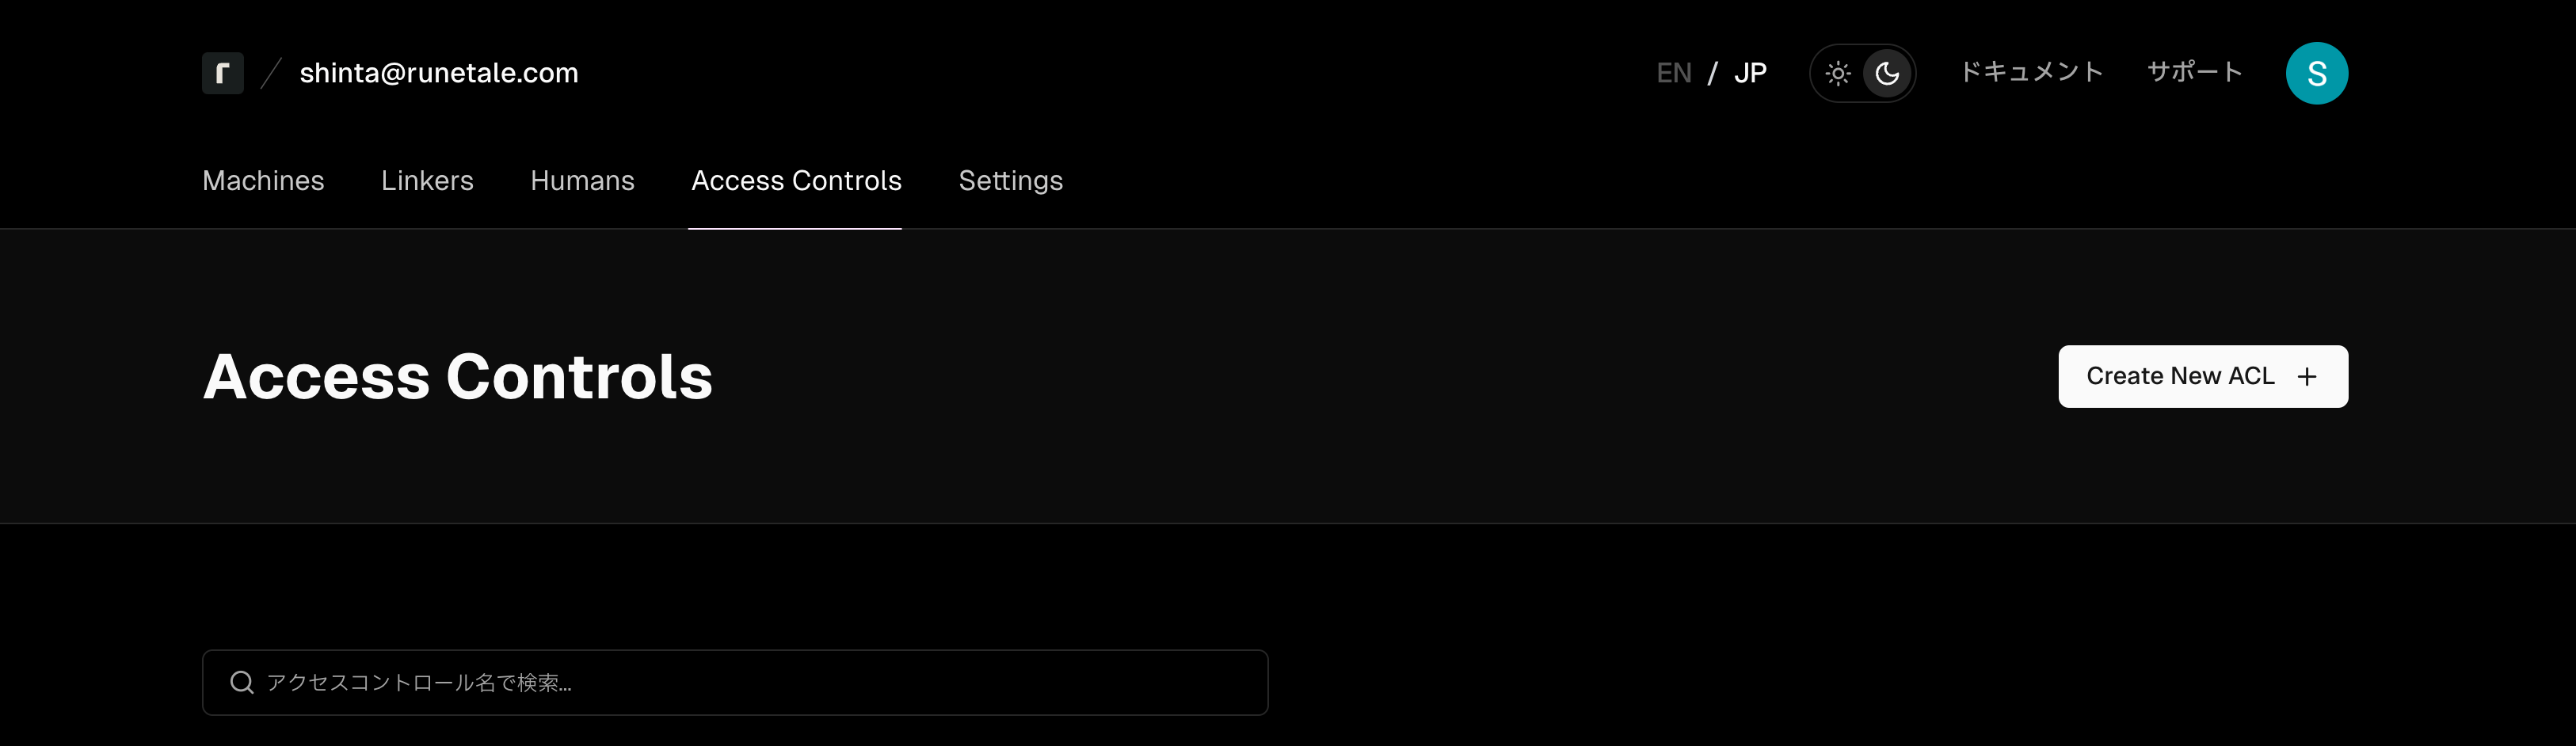
Task: Go to the Humans tab
Action: pos(582,180)
